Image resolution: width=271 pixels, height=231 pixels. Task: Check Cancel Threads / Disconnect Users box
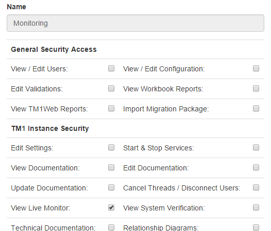(x=256, y=187)
